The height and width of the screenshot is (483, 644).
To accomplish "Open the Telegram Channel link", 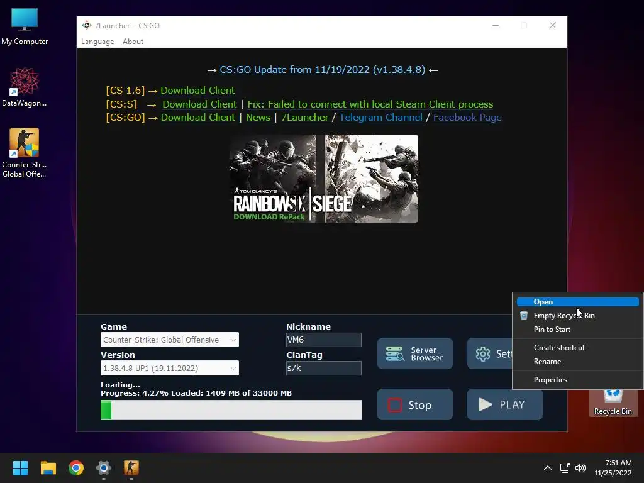I will [x=380, y=118].
